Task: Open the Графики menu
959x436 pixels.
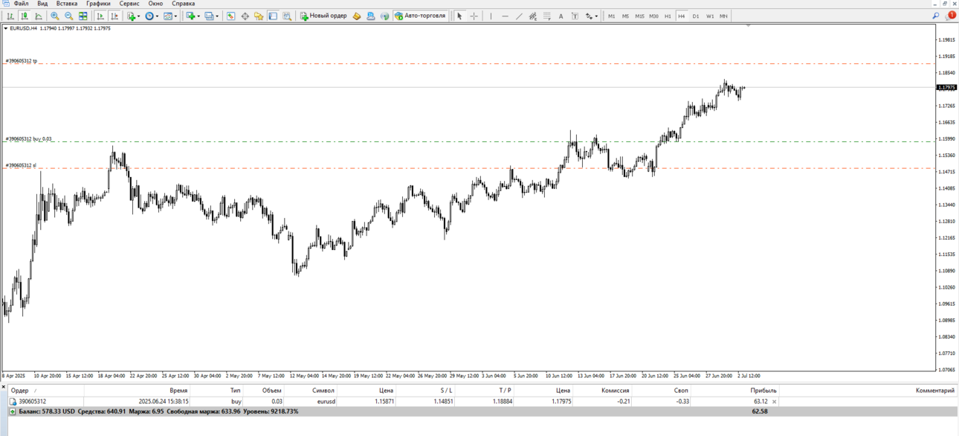Action: (x=98, y=4)
